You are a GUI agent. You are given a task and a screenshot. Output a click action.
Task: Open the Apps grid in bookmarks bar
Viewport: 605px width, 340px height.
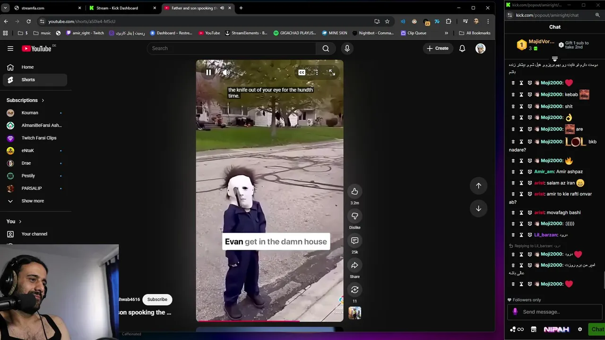(5, 33)
